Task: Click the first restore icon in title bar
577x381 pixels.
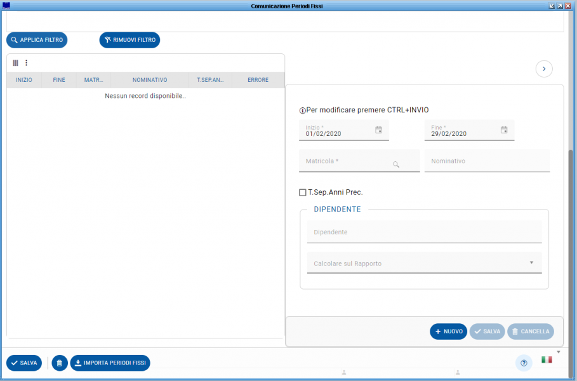Action: coord(552,6)
